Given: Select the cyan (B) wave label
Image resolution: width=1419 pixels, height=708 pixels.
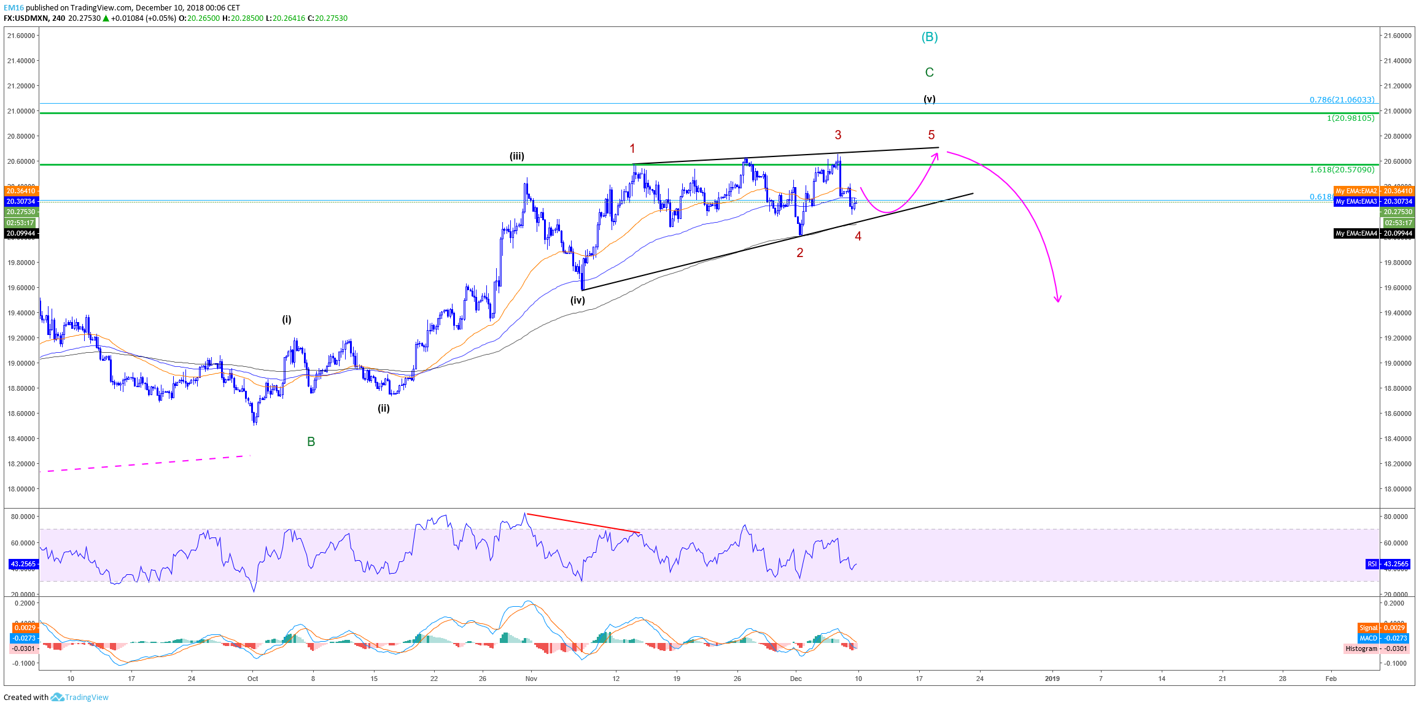Looking at the screenshot, I should (930, 37).
